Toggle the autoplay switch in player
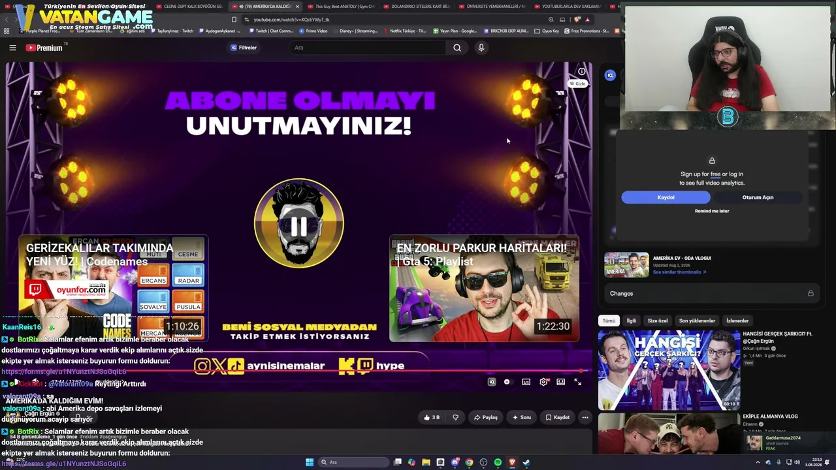The height and width of the screenshot is (470, 836). point(507,382)
